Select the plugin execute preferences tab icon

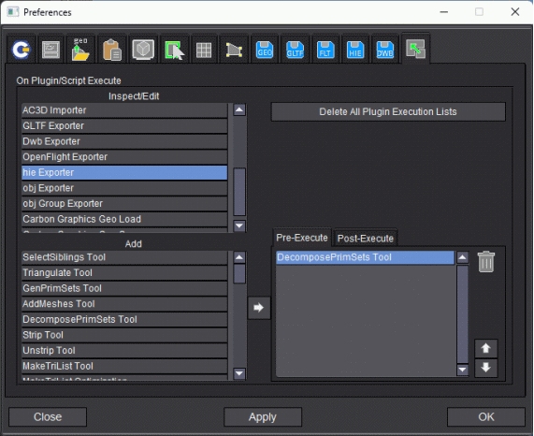[415, 49]
